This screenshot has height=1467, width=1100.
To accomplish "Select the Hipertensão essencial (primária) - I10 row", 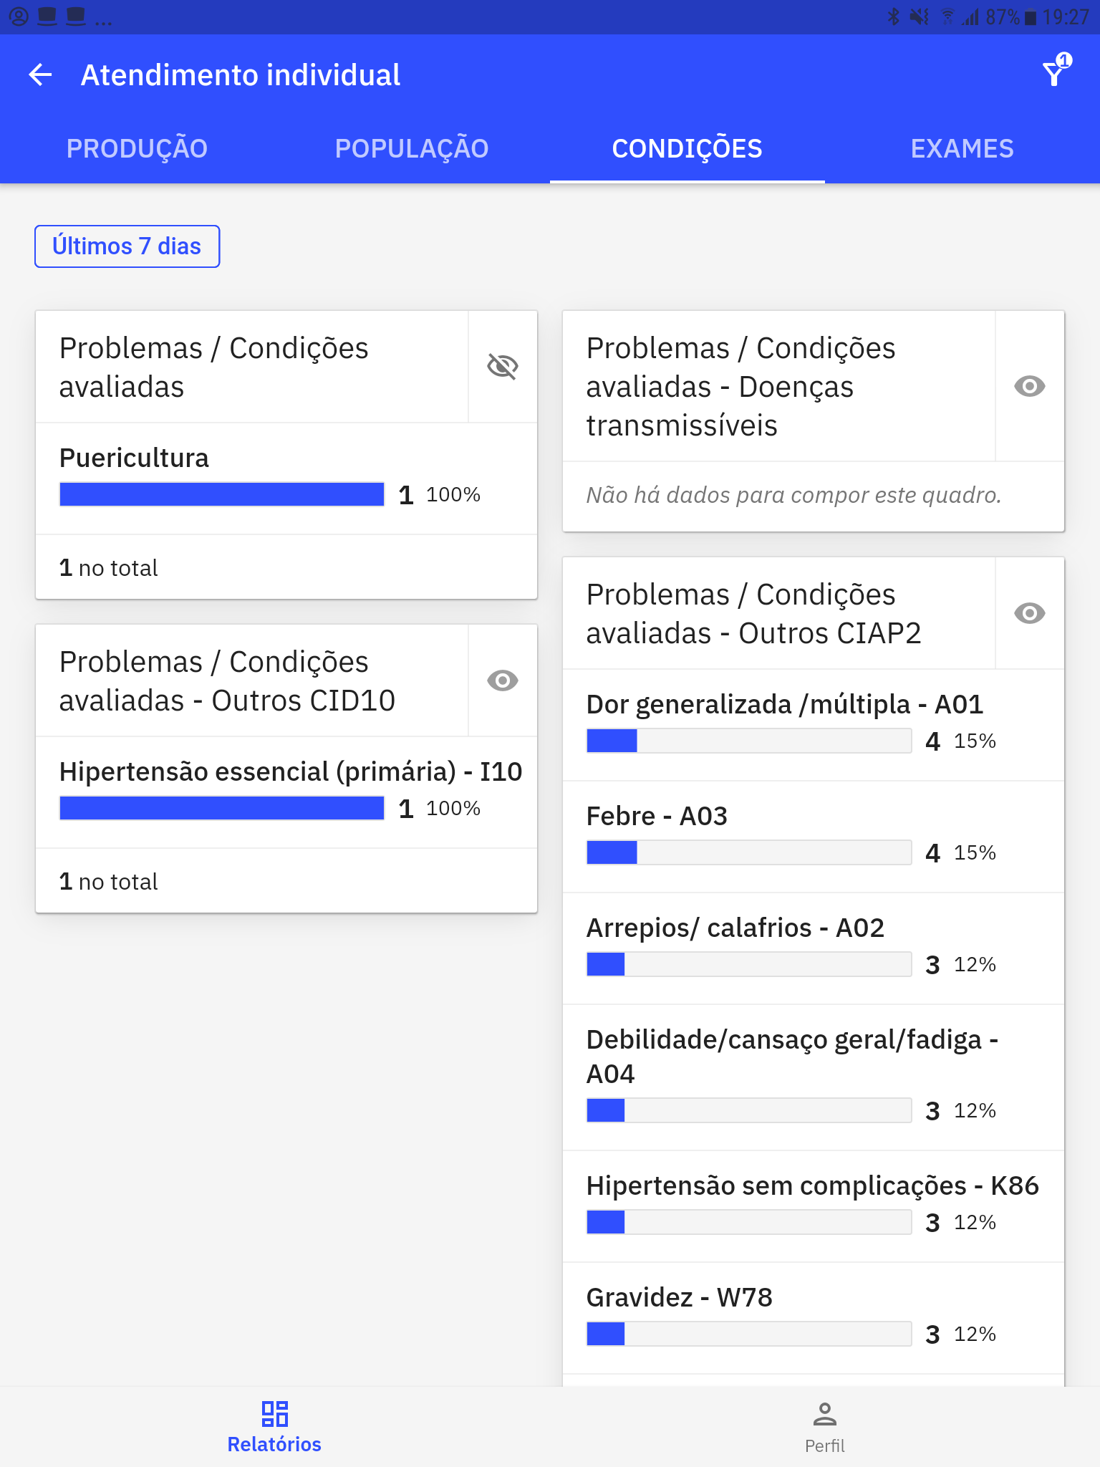I will (286, 792).
